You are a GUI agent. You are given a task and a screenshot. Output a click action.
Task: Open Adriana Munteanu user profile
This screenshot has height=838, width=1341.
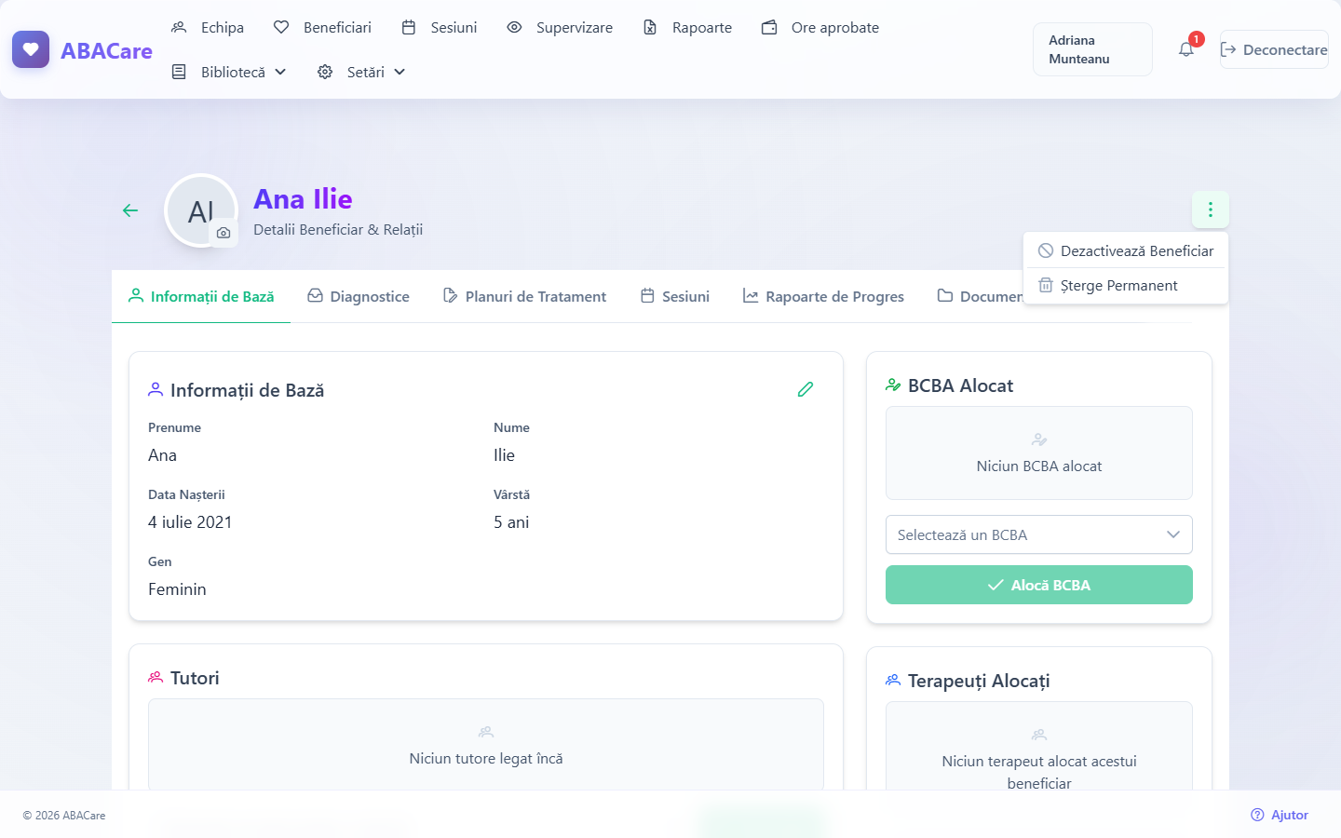pyautogui.click(x=1092, y=49)
